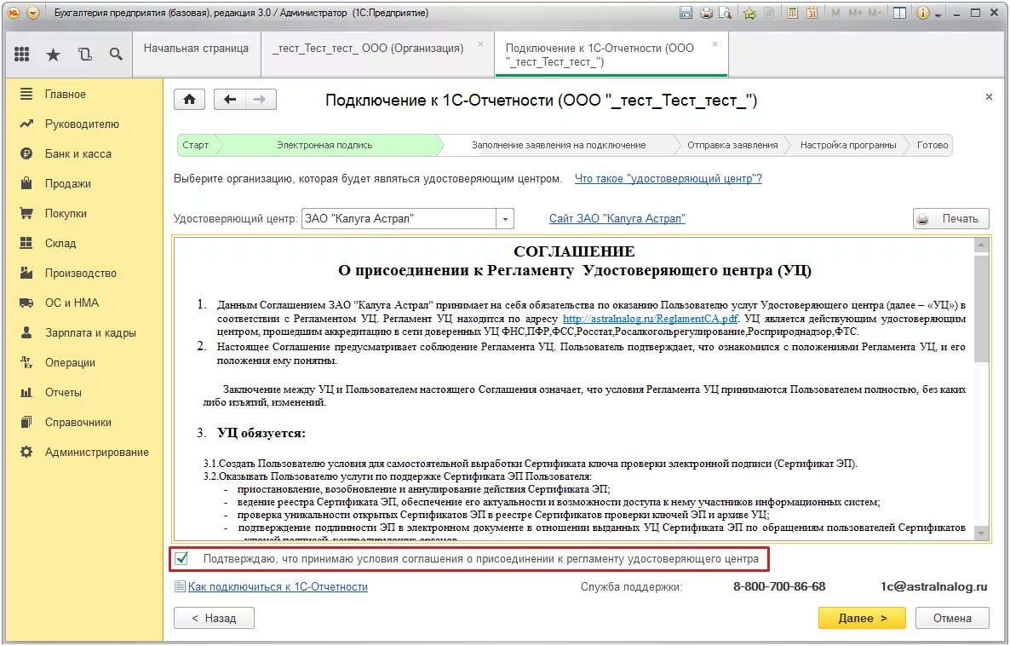This screenshot has width=1010, height=646.
Task: Click the Старт step in the wizard
Action: tap(196, 145)
